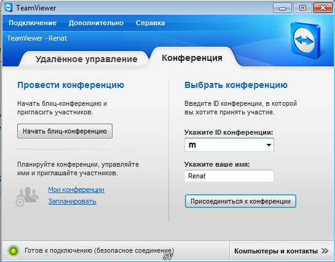The height and width of the screenshot is (262, 335).
Task: Maximize the TeamViewer window
Action: (302, 8)
